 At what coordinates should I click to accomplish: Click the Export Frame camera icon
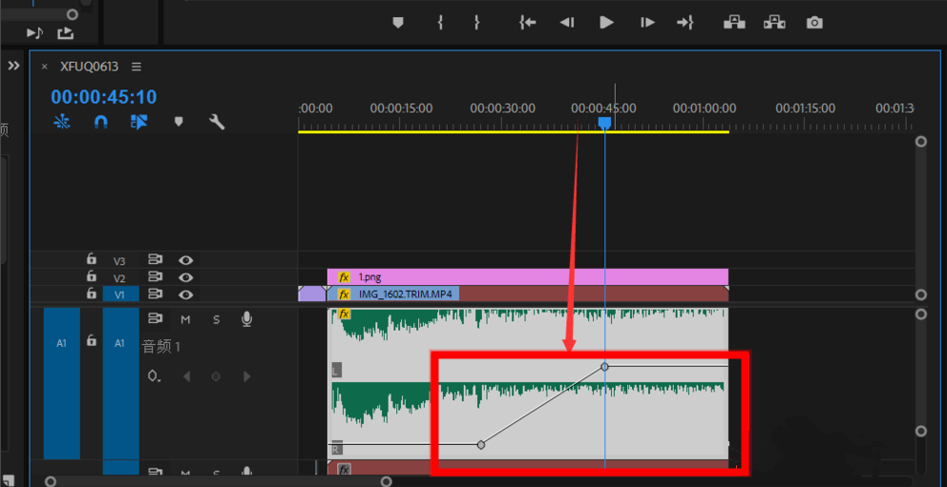(x=814, y=23)
